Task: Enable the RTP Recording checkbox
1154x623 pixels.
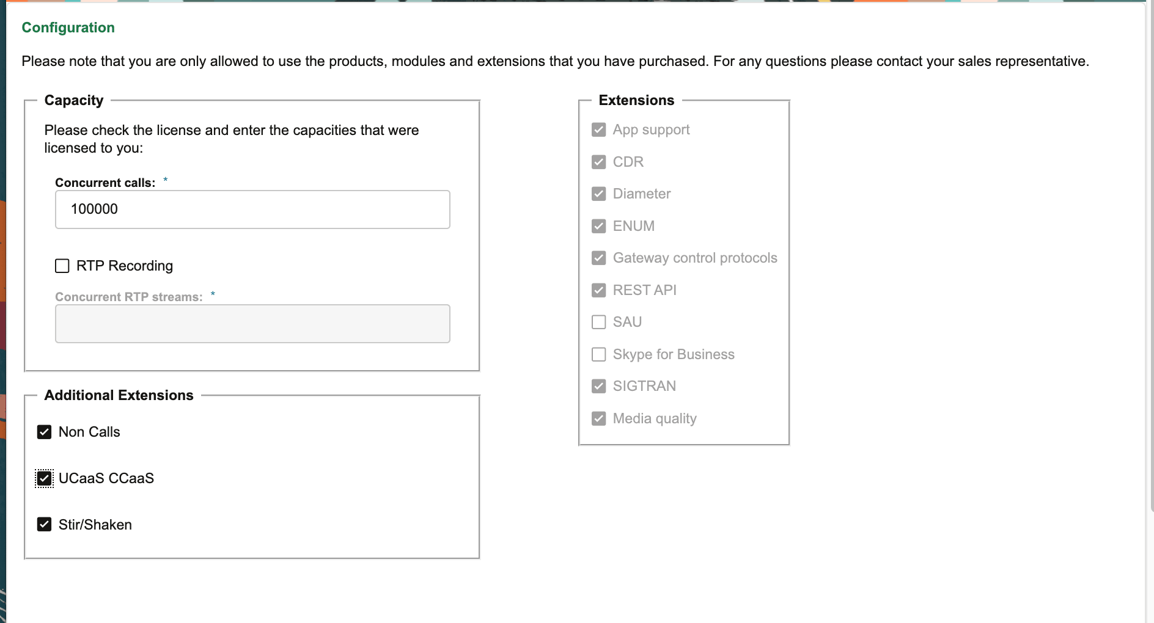Action: [62, 266]
